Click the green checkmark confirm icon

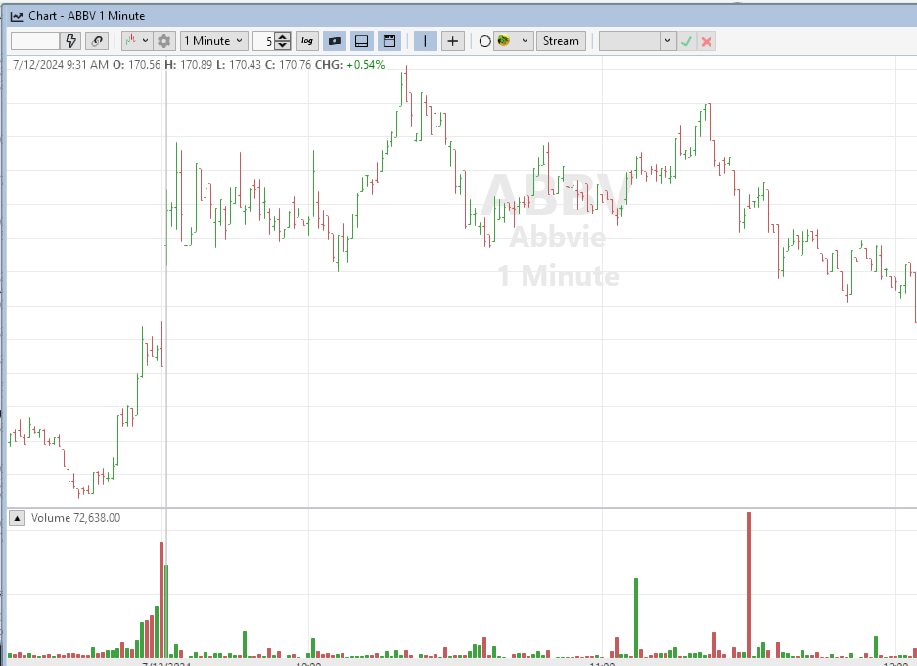tap(687, 41)
